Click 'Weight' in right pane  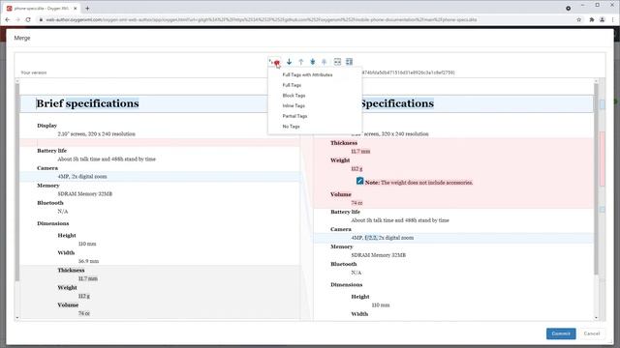[340, 160]
